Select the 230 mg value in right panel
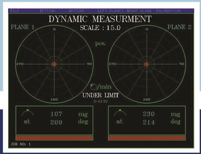This screenshot has width=201, height=154. coord(148,114)
